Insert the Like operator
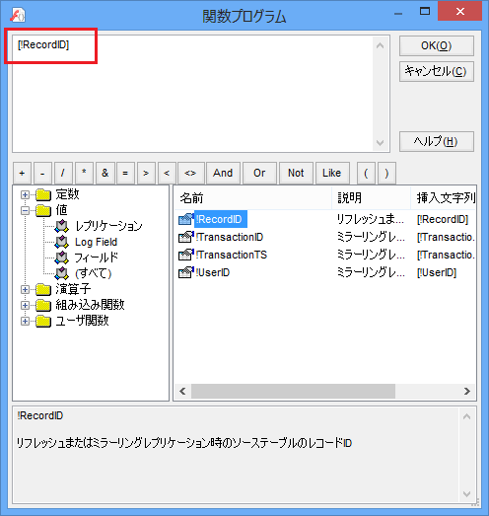489x516 pixels. 332,173
